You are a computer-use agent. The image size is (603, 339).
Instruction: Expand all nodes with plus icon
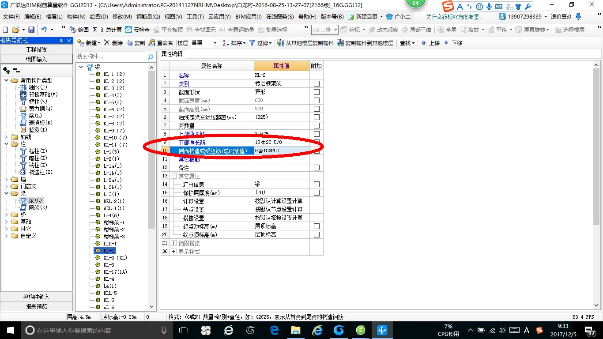coord(7,70)
